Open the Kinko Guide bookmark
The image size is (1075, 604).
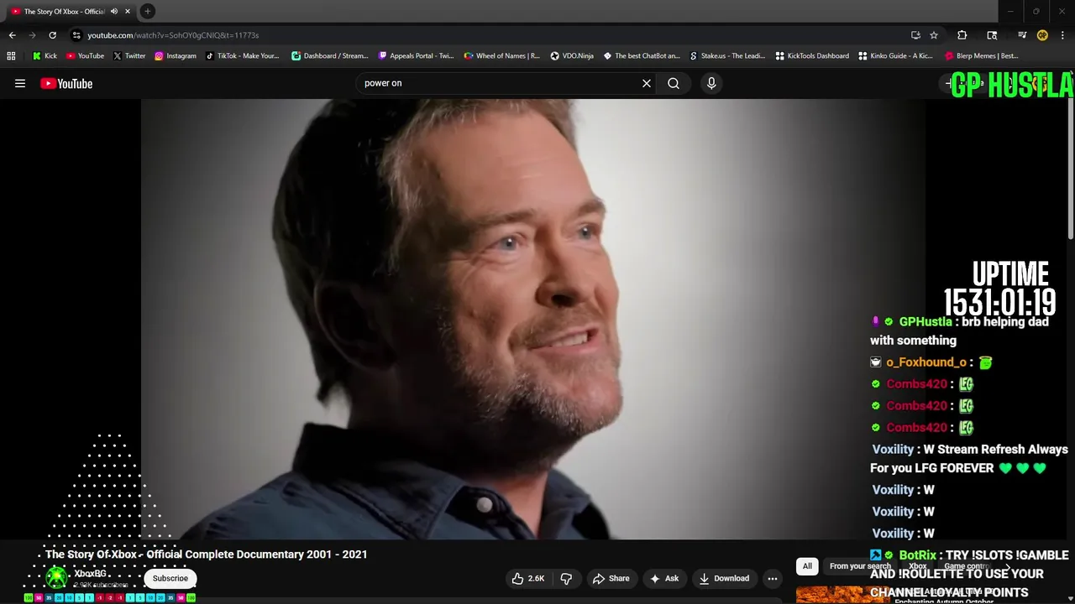coord(896,56)
